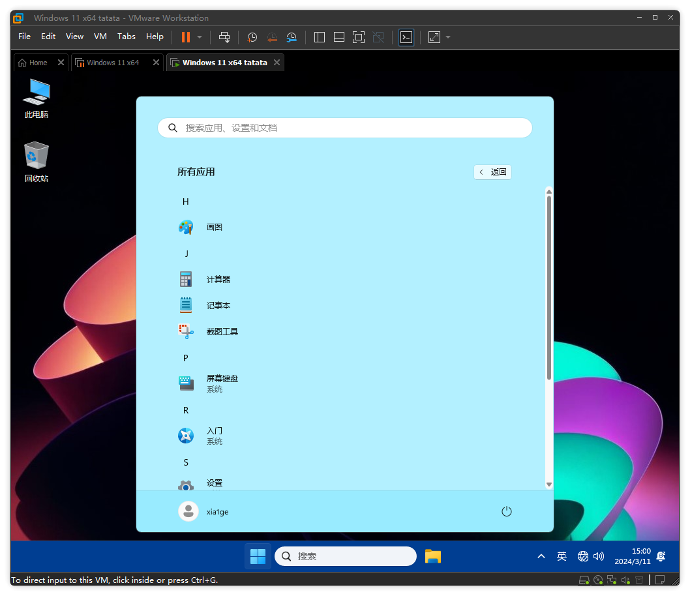Launch the Paint app (画图)
This screenshot has width=690, height=596.
(x=214, y=227)
